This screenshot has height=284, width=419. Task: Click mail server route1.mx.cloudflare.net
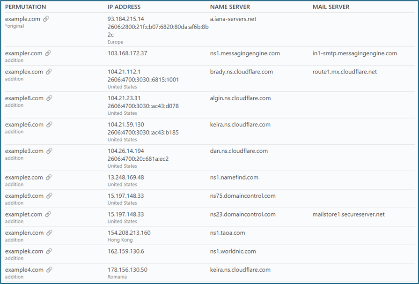[x=345, y=72]
